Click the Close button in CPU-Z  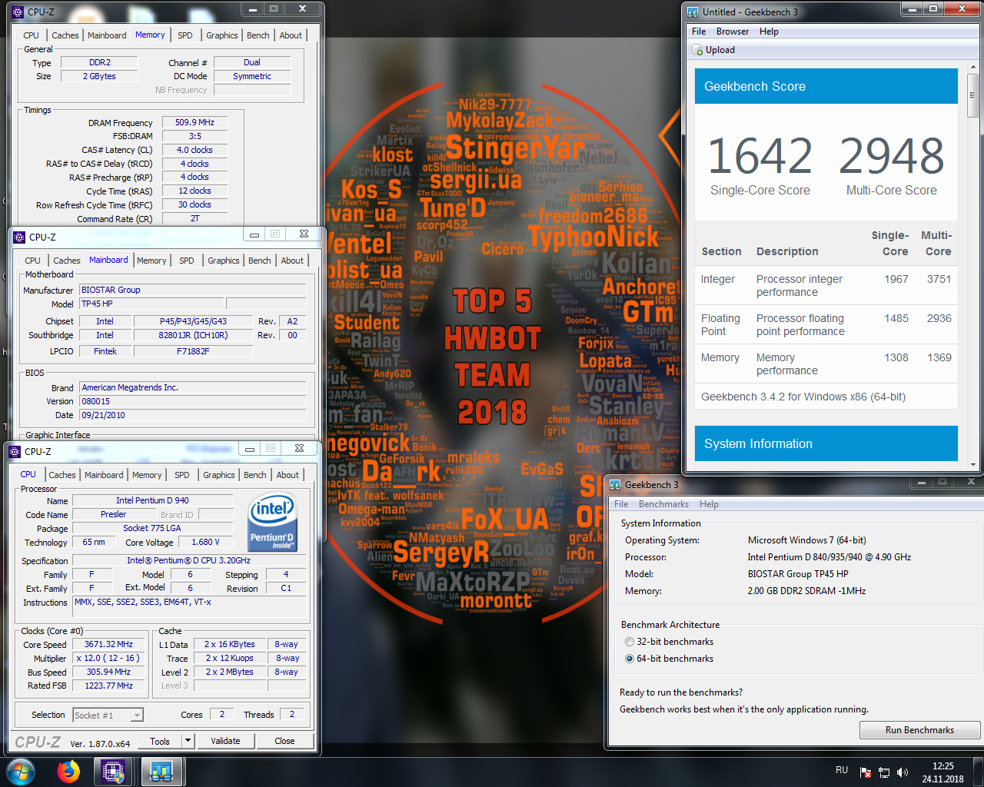[284, 741]
